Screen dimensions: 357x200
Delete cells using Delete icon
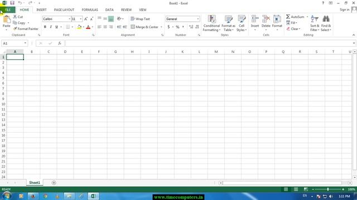click(x=266, y=19)
